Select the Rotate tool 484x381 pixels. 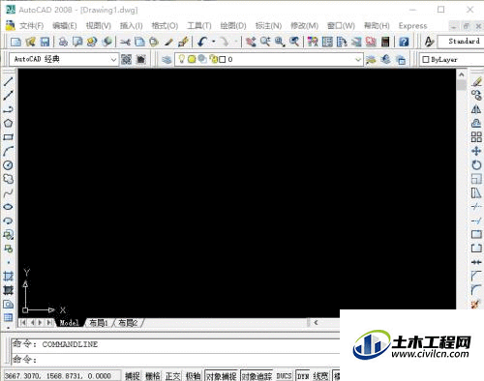pyautogui.click(x=476, y=164)
